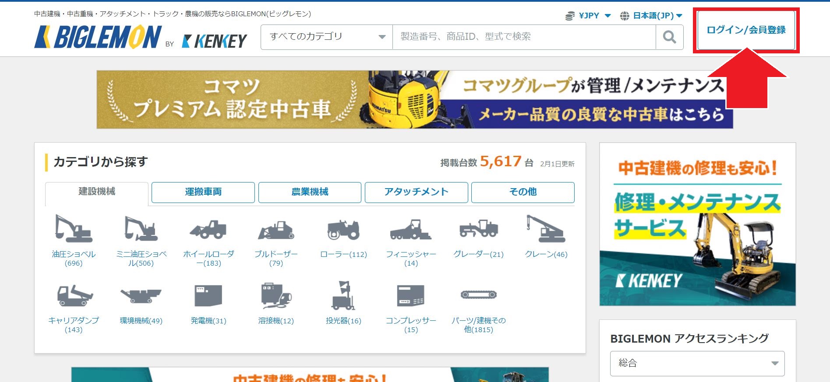
Task: Open the parts track (パーツ/建機その他) icon
Action: [479, 294]
